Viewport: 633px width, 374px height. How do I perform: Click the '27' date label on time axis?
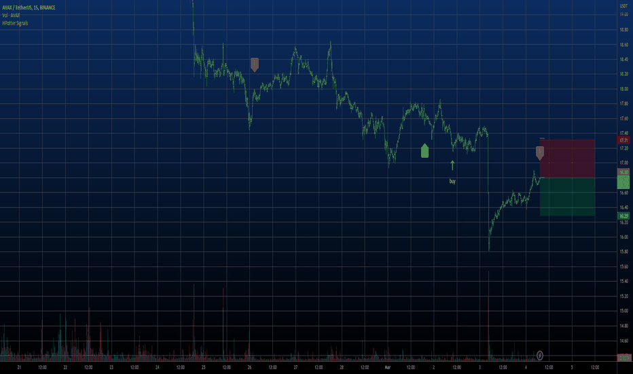tap(295, 367)
